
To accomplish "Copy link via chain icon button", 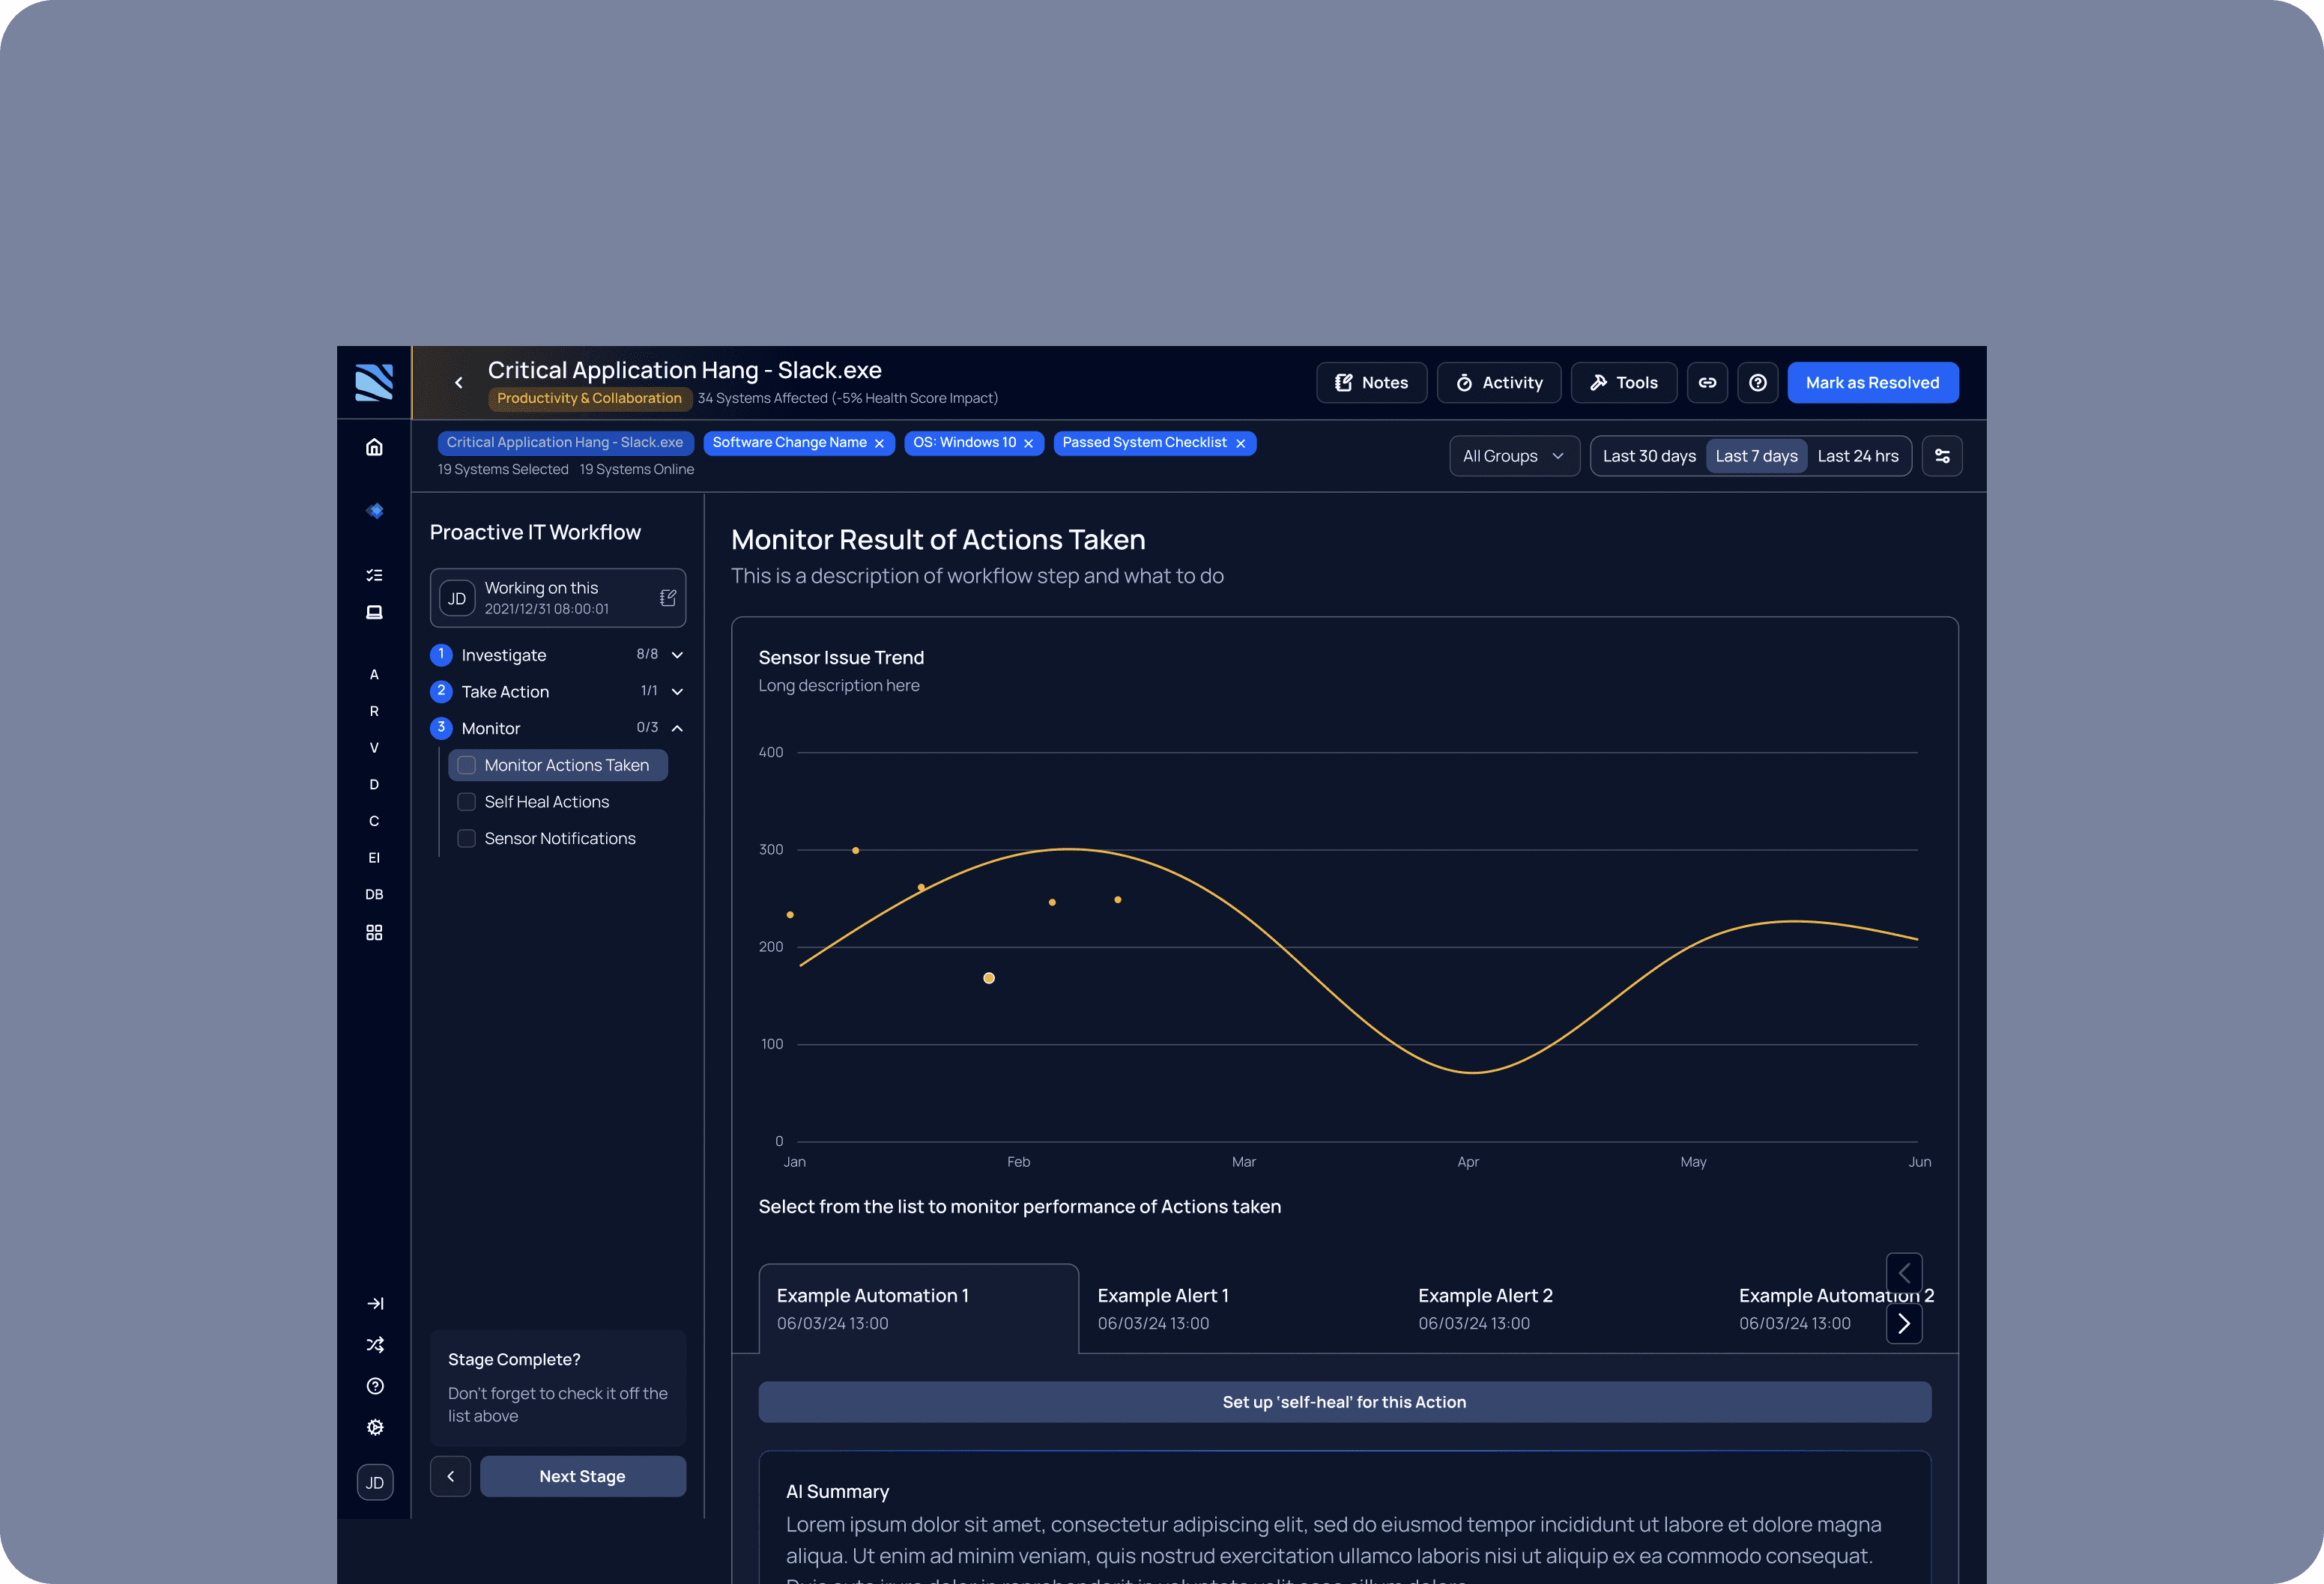I will (x=1707, y=383).
